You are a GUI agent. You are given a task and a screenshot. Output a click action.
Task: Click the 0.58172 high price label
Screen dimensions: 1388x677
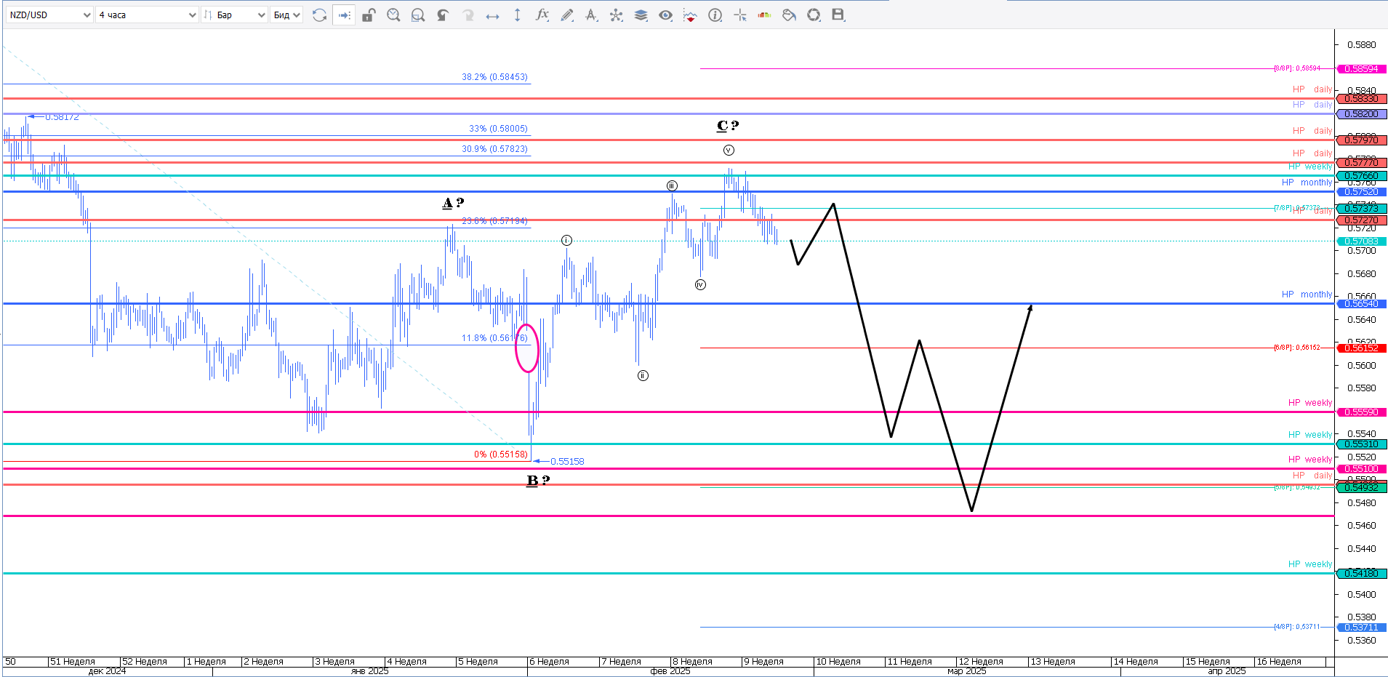(x=62, y=117)
